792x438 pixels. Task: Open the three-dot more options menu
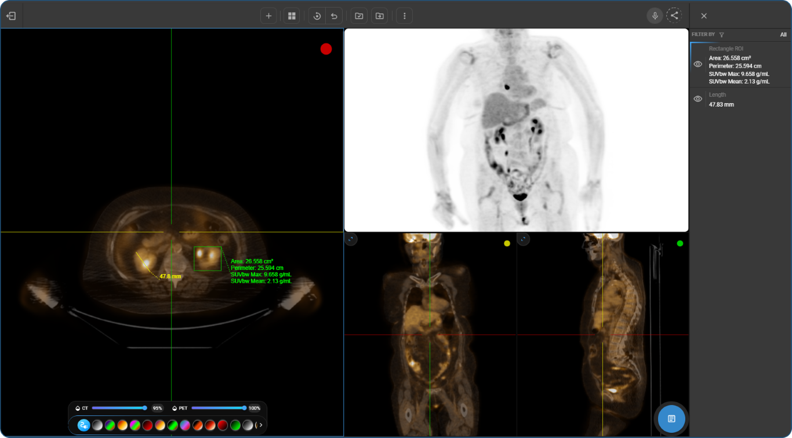click(x=404, y=16)
